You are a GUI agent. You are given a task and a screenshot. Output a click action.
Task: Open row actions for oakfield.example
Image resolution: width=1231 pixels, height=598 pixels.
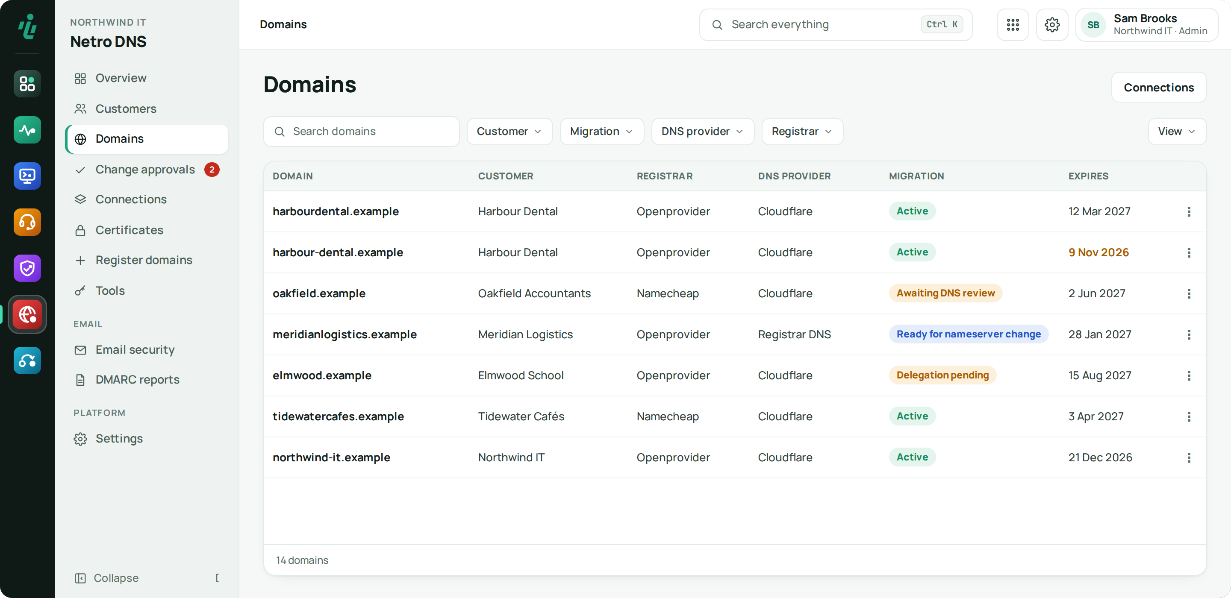coord(1188,294)
